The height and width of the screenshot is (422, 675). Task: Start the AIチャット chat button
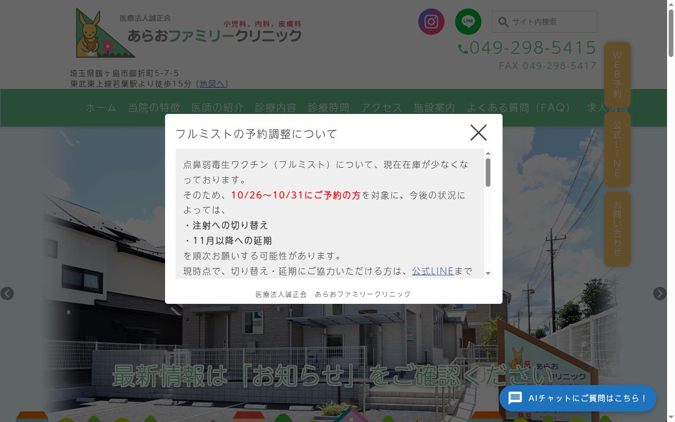click(578, 398)
